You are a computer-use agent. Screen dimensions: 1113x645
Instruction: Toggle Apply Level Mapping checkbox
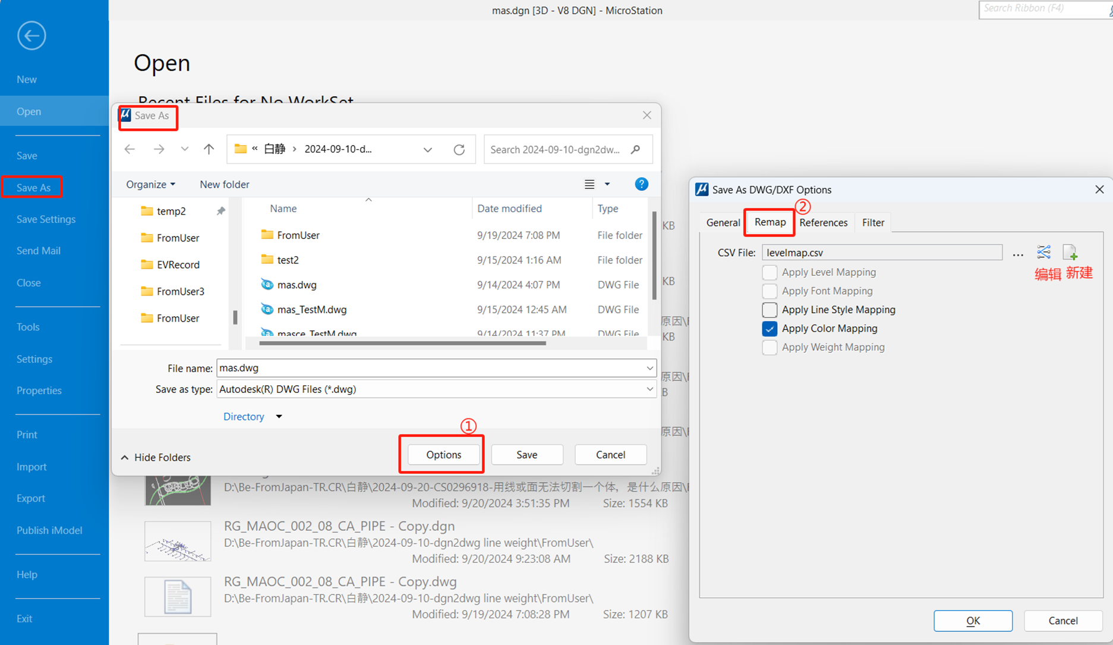tap(770, 272)
